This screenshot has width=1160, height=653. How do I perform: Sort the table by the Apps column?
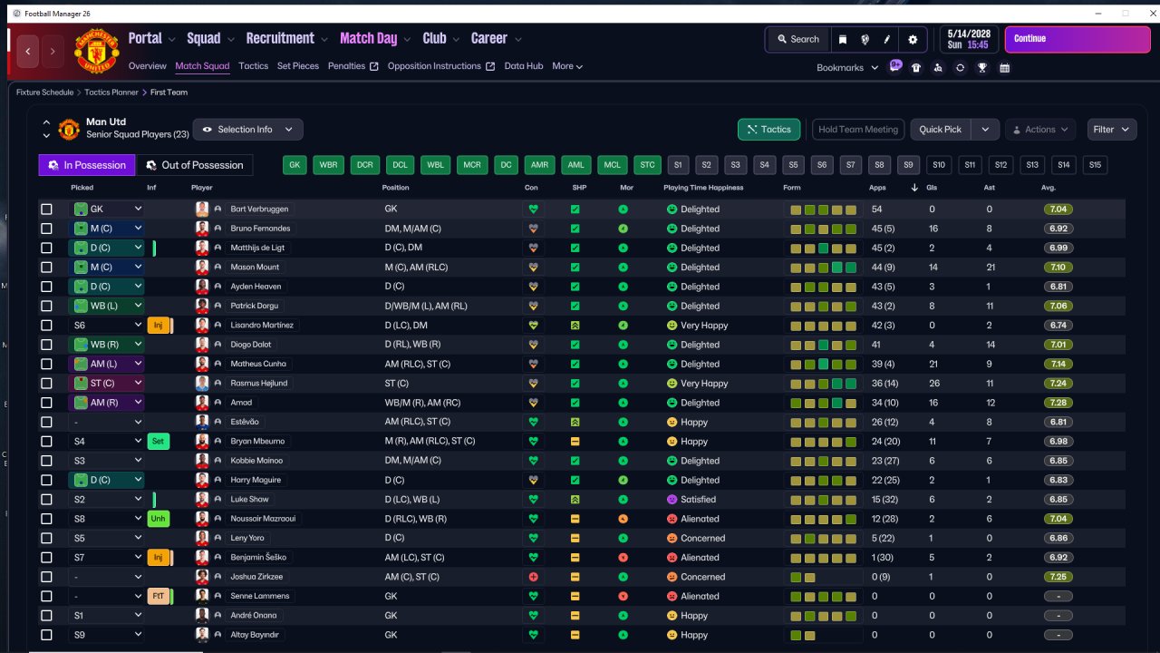(x=877, y=188)
